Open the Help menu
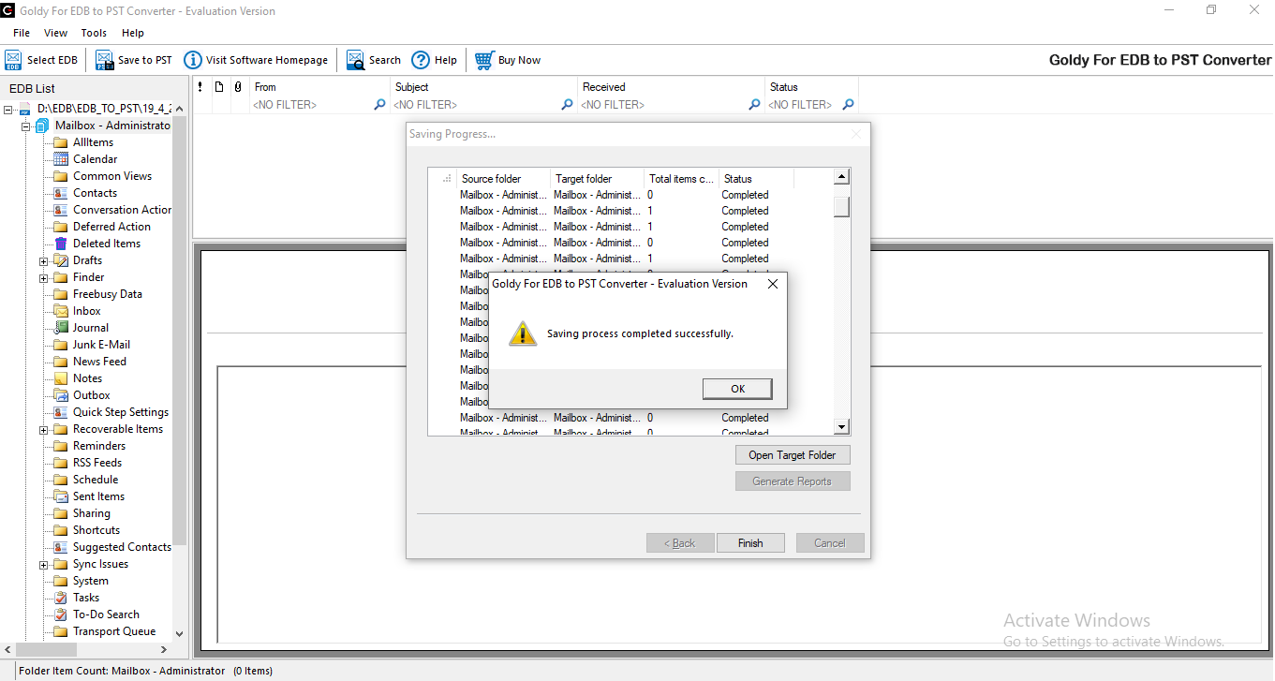Image resolution: width=1275 pixels, height=681 pixels. click(133, 33)
